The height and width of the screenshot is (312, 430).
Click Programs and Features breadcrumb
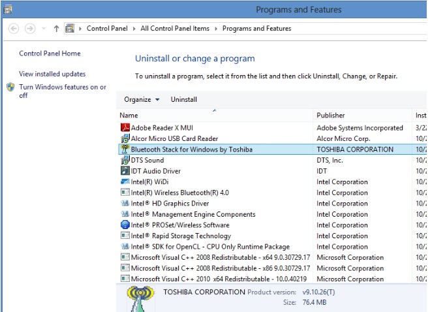coord(256,29)
